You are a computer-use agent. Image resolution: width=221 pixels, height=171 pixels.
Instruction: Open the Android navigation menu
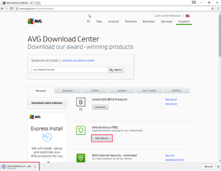coord(114,22)
